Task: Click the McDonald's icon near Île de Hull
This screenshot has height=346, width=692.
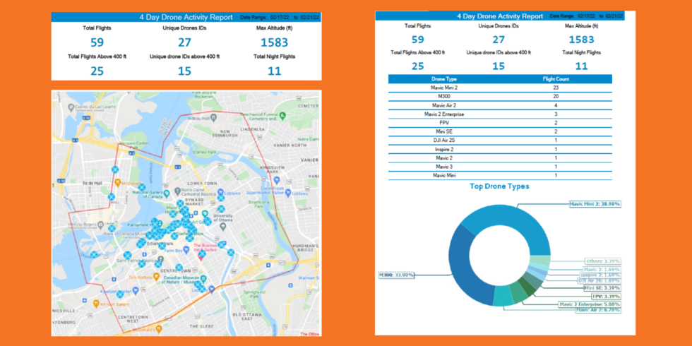Action: tap(118, 182)
